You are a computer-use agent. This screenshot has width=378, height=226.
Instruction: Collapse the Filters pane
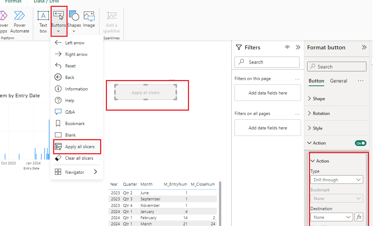click(x=298, y=47)
